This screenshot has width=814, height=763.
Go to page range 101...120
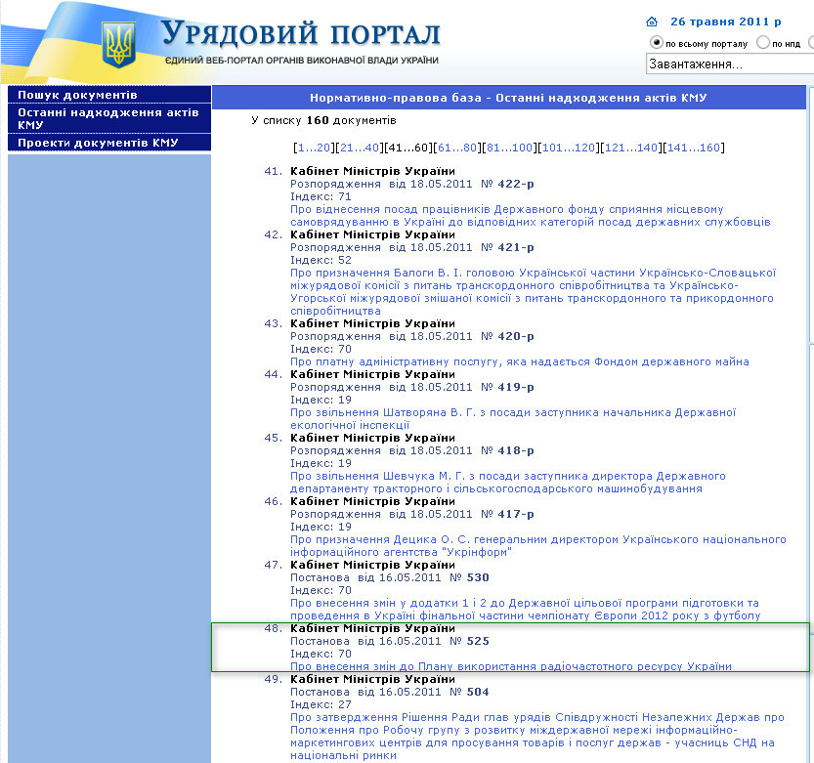click(x=569, y=148)
